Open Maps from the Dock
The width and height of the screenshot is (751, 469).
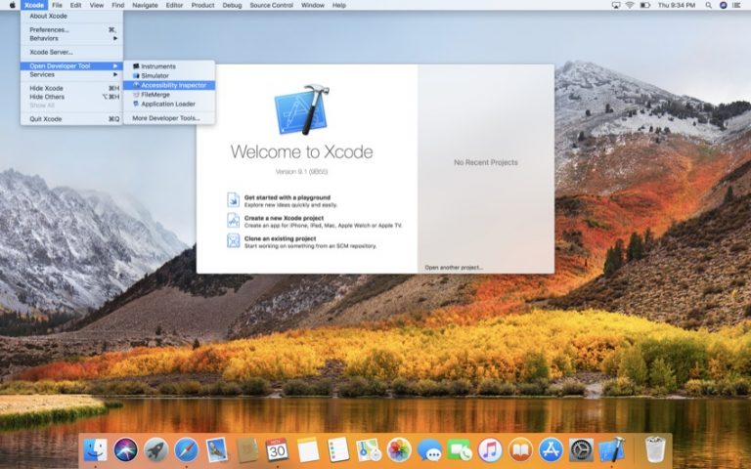(x=369, y=450)
